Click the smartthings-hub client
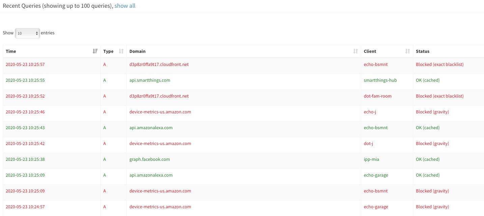 (x=380, y=80)
